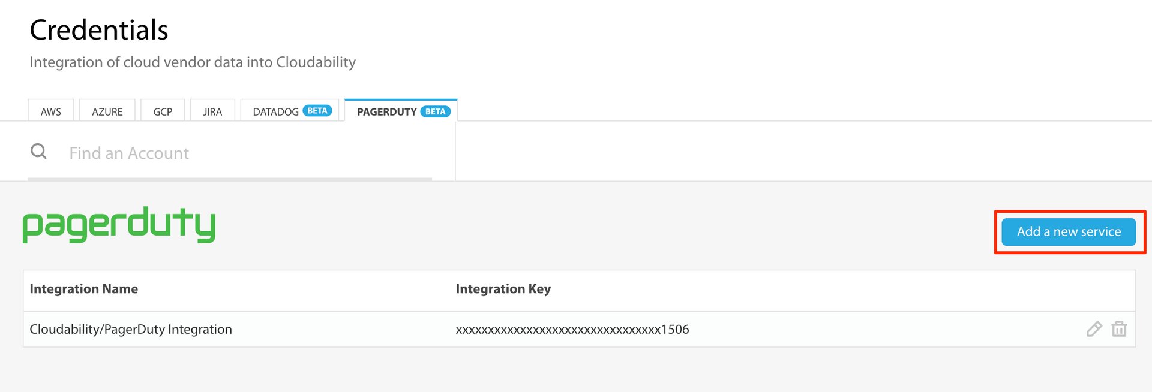Click the Integration Key column header
Image resolution: width=1152 pixels, height=392 pixels.
point(503,289)
